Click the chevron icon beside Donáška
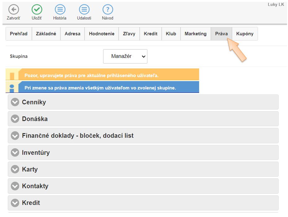Viewport: 288px width, 217px height. coord(15,119)
